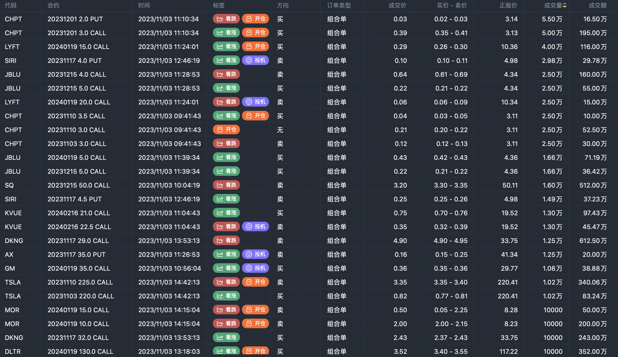Click 投机 tag on AX 20231117 35.0 PUT row

click(255, 254)
